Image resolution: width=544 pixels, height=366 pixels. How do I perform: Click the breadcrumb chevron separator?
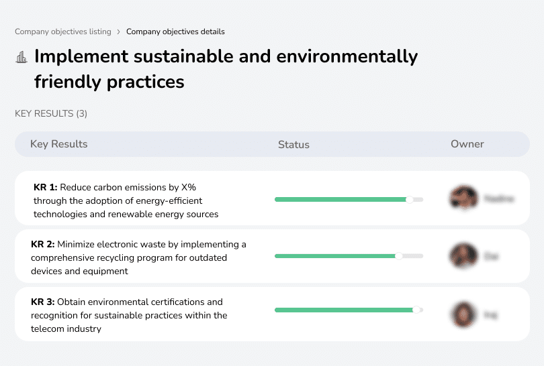click(119, 32)
